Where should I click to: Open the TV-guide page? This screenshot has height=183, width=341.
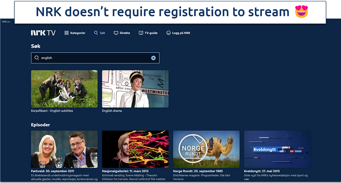coord(148,33)
